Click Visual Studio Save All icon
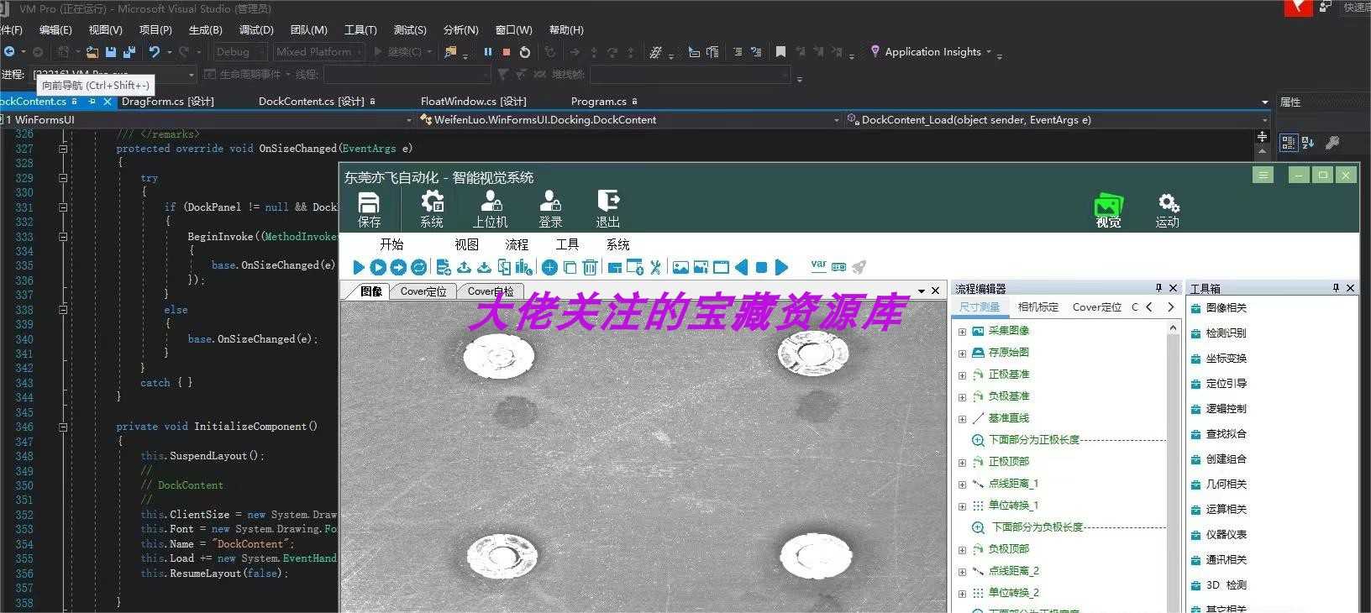Viewport: 1371px width, 613px height. [129, 52]
